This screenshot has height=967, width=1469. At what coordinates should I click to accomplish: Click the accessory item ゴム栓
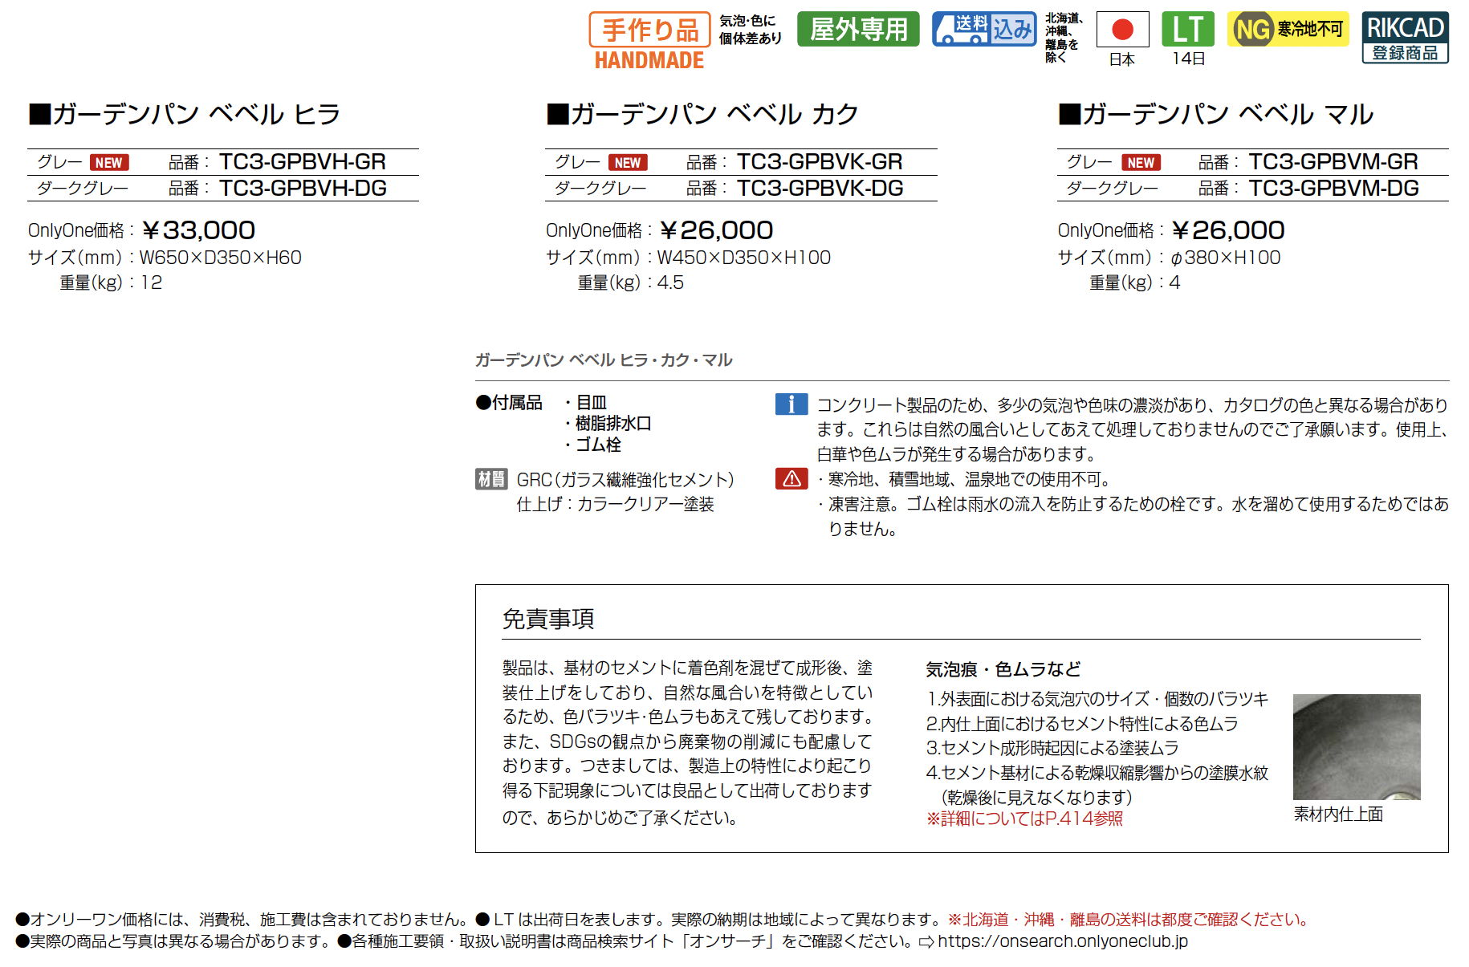[598, 445]
